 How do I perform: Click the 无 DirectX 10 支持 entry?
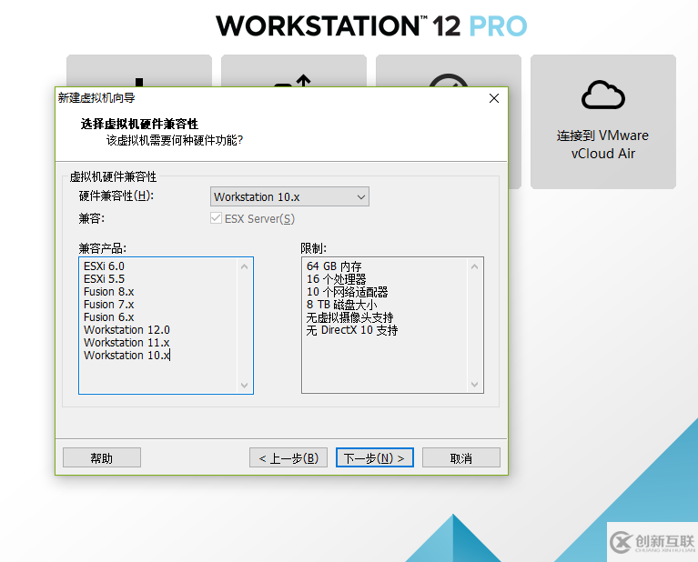coord(352,330)
